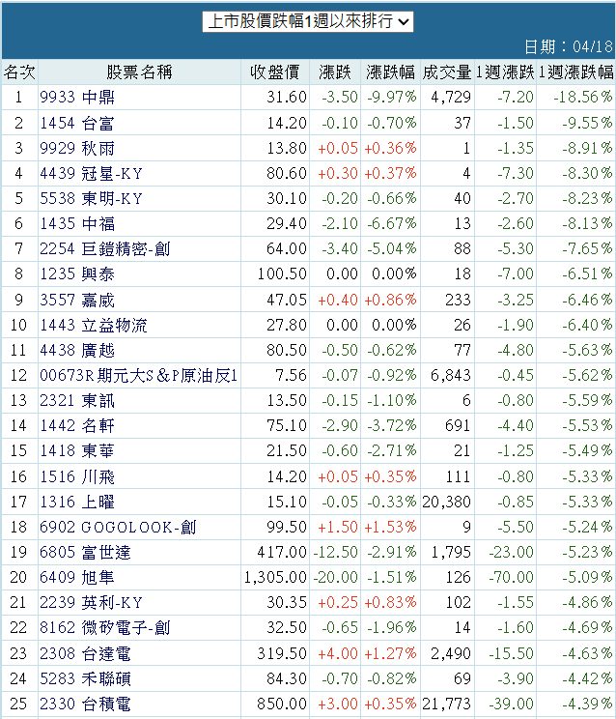The image size is (616, 719).
Task: Select volume 20,380 of 上曜
Action: [446, 503]
